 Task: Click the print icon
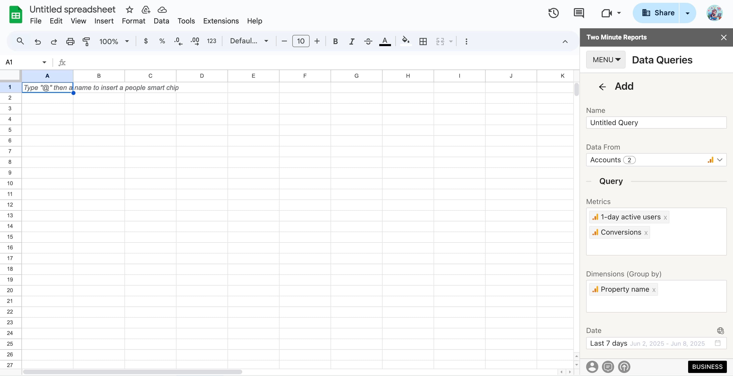tap(70, 42)
